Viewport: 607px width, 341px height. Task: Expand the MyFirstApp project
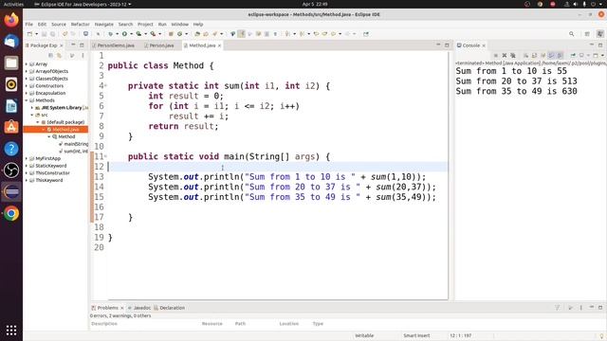27,158
